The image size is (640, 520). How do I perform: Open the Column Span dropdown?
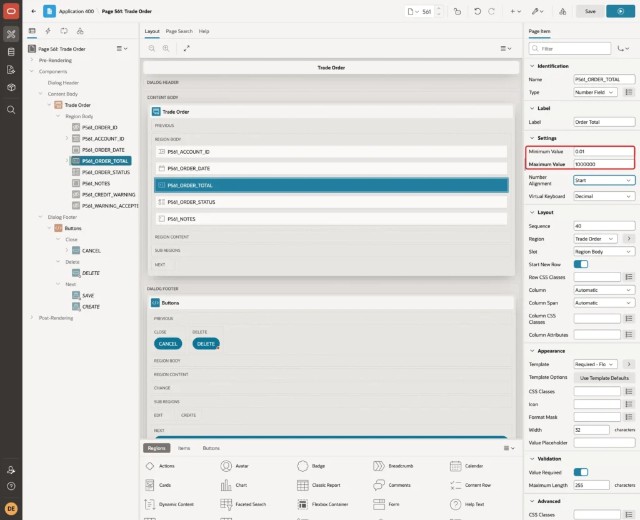click(604, 303)
